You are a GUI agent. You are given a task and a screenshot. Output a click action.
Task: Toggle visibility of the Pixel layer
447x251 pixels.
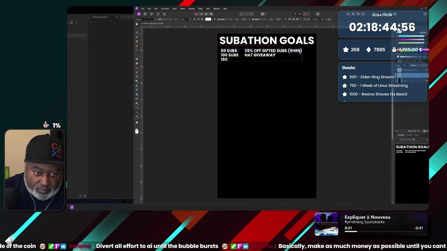coord(427,81)
